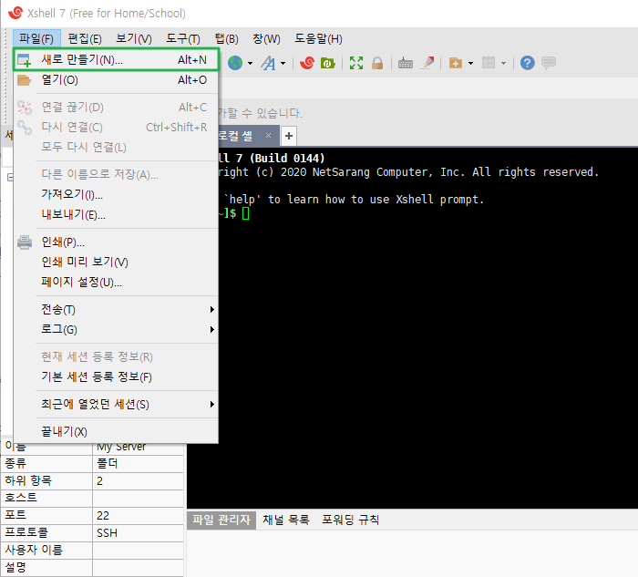Click the highlighter marker toolbar icon
The height and width of the screenshot is (577, 638).
427,63
